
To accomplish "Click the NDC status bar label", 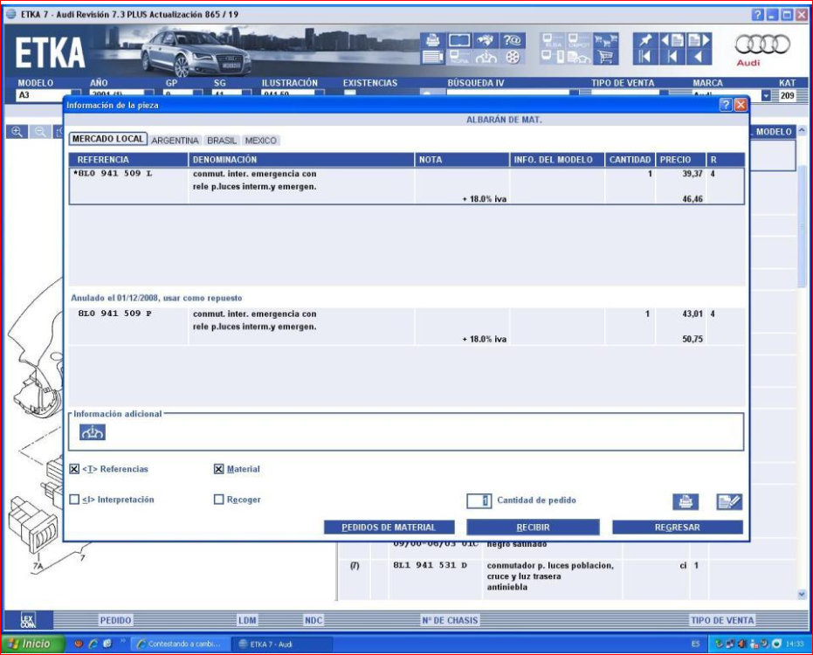I will click(313, 620).
